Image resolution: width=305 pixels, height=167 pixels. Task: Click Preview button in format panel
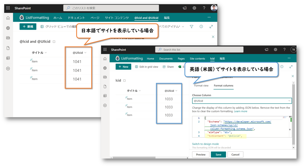point(201,154)
